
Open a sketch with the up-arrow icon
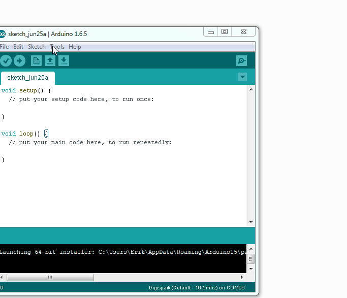[50, 61]
